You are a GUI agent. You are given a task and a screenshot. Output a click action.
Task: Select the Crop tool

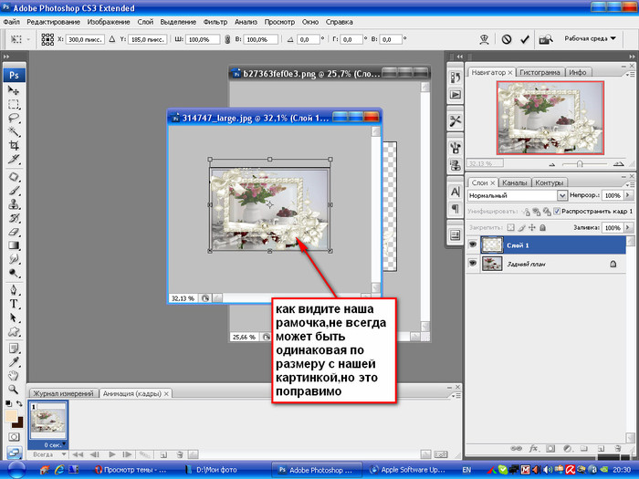(14, 145)
